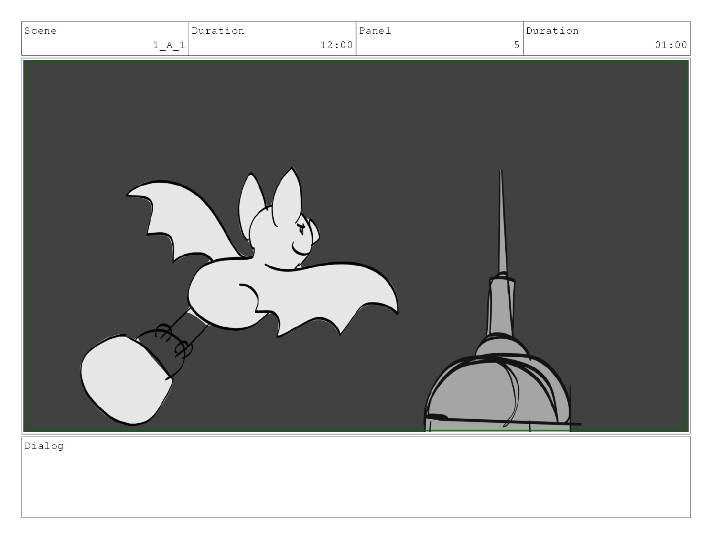Viewport: 712px width, 550px height.
Task: Click the Panel label in header
Action: (x=375, y=31)
